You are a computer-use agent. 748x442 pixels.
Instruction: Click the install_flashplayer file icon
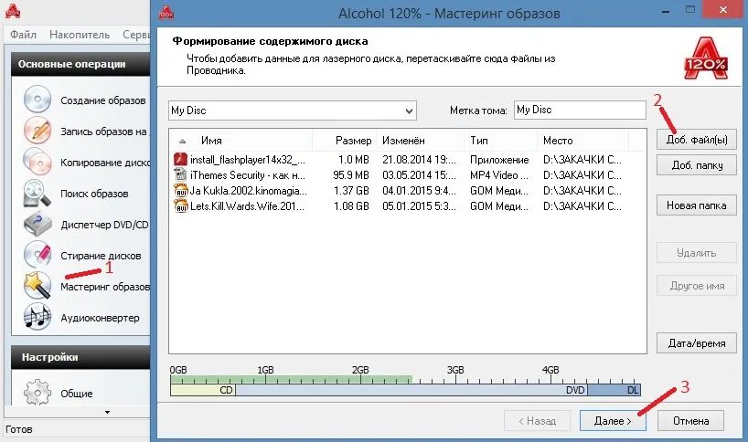[180, 159]
